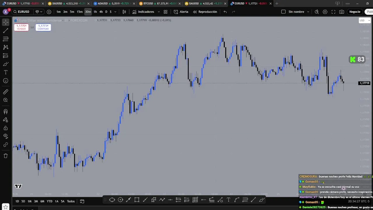Screen dimensions: 373x210
Task: Click the trash remove objects icon
Action: point(6,156)
